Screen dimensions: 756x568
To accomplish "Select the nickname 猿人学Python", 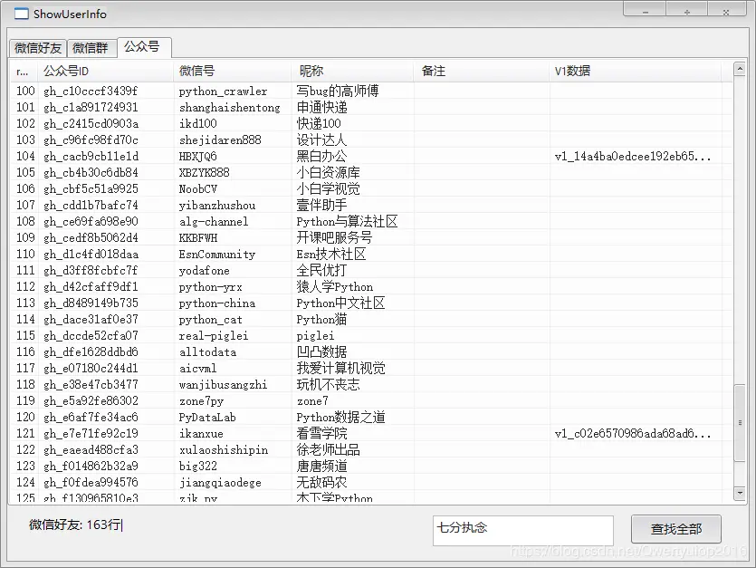I will click(335, 286).
